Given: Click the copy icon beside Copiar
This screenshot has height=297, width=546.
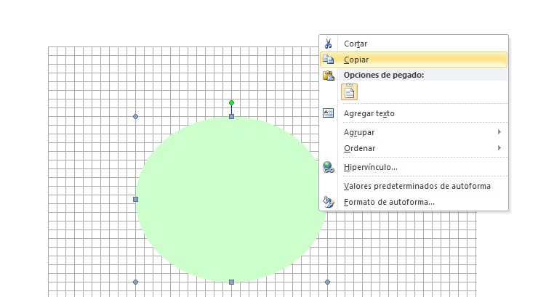Looking at the screenshot, I should pyautogui.click(x=328, y=60).
